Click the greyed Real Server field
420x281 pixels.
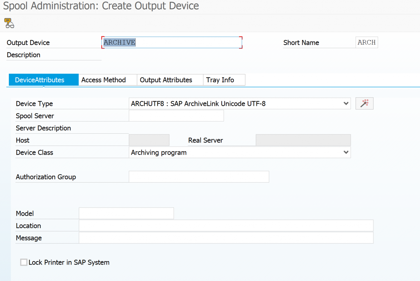(x=303, y=140)
